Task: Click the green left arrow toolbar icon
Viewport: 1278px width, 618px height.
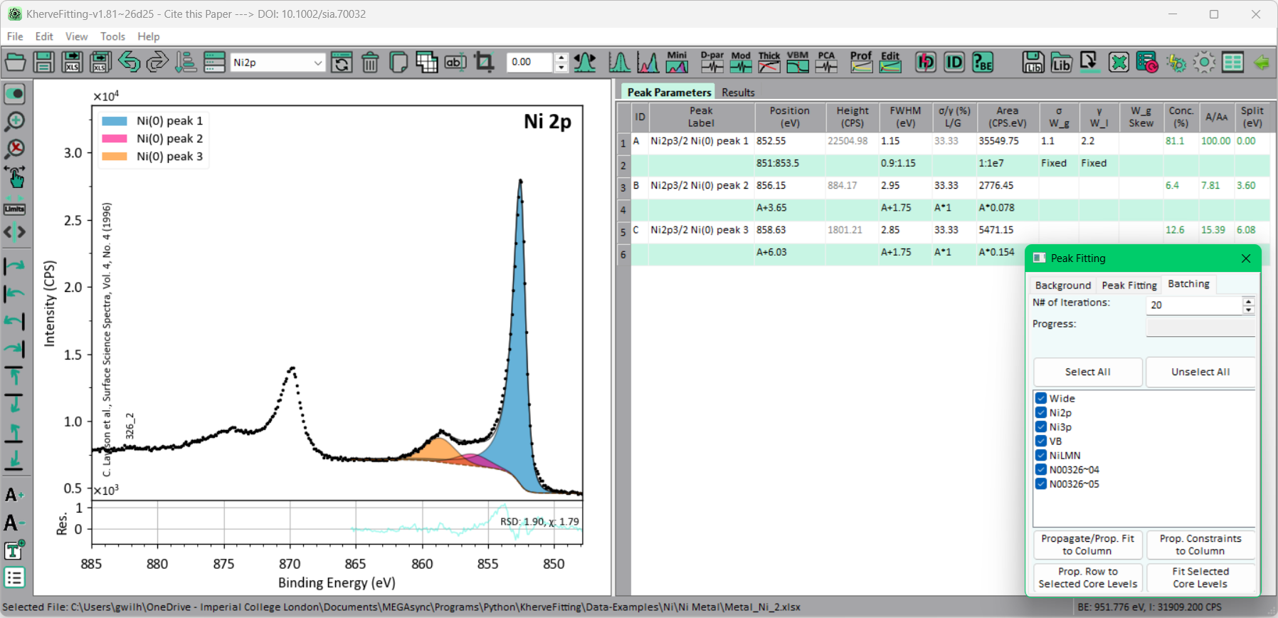Action: 1262,63
